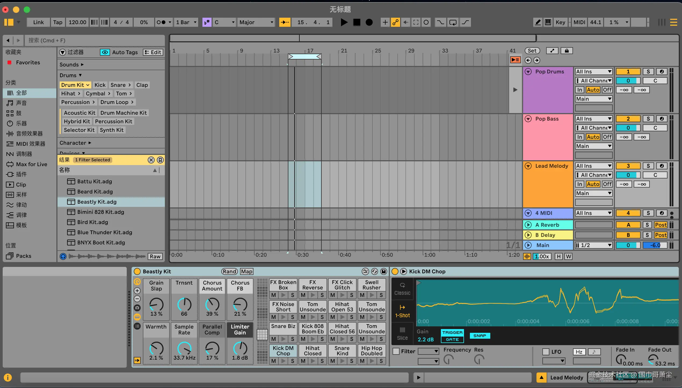Select Max for Live category
This screenshot has height=388, width=682.
click(31, 164)
